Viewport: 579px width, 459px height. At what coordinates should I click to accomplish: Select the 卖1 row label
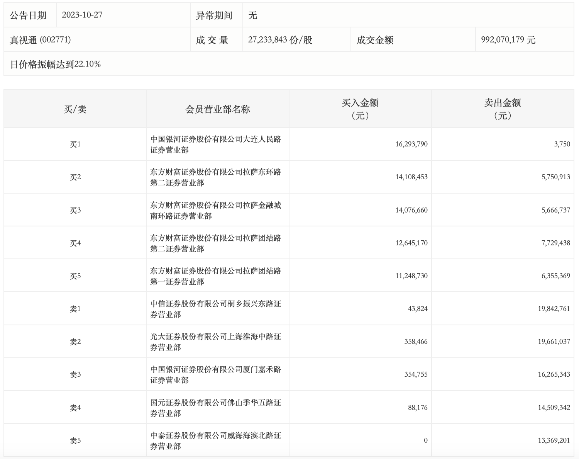click(75, 309)
